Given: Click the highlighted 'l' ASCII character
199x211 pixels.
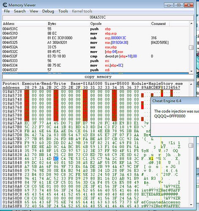Looking at the screenshot, I should 152,159.
